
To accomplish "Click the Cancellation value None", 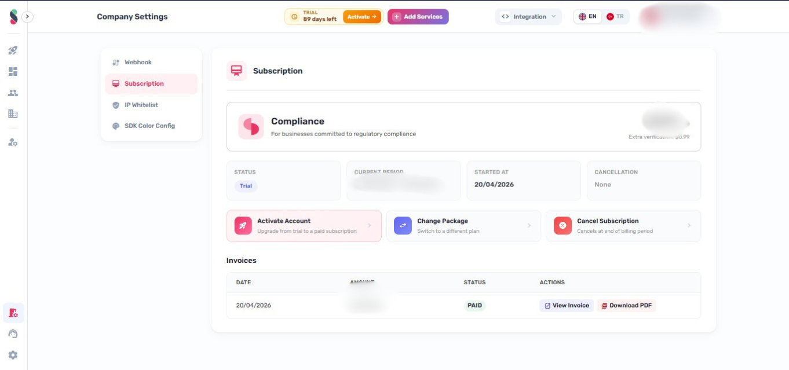I will point(602,184).
